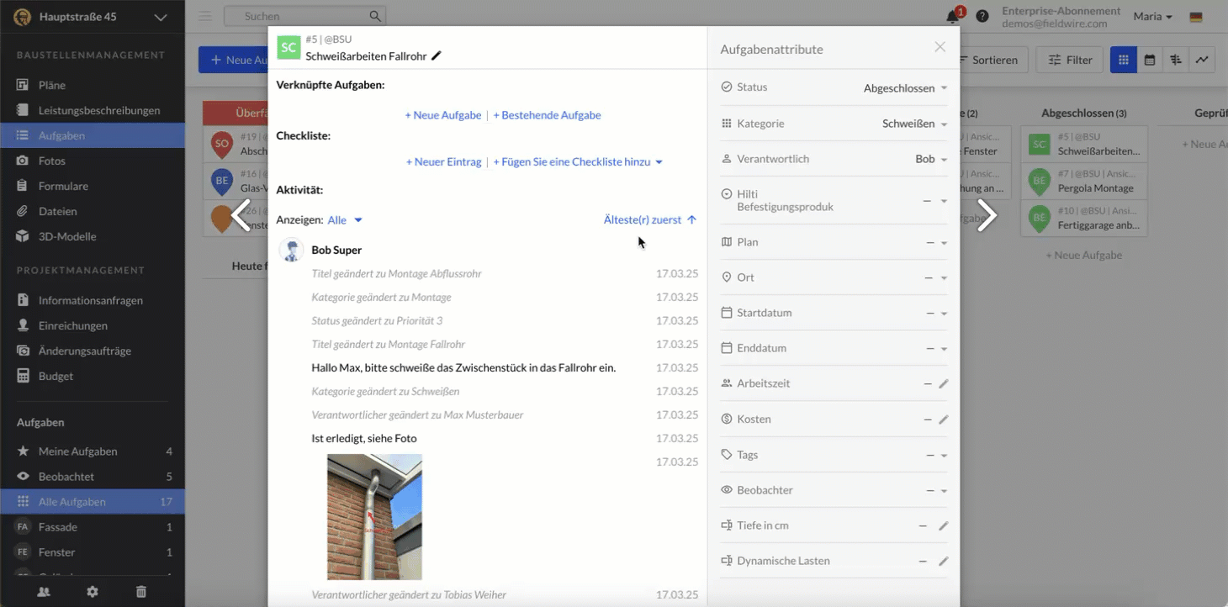The height and width of the screenshot is (607, 1228).
Task: Toggle sort order Älteste(r) zuerst
Action: [x=649, y=220]
